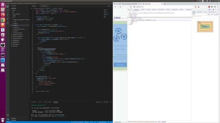
Task: Open Run and Debug view in VS Code
Action: 8,19
